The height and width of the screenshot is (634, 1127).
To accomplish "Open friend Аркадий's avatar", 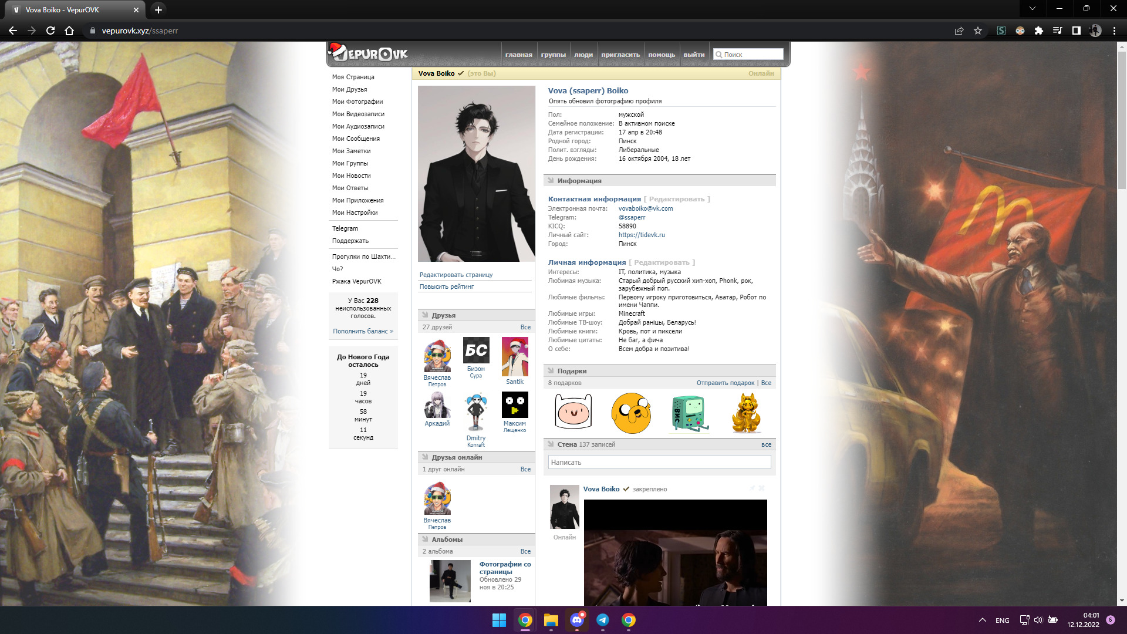I will (x=437, y=405).
